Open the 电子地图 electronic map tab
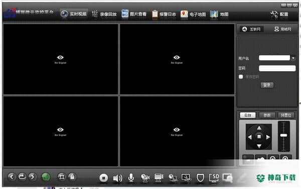The height and width of the screenshot is (189, 301). click(193, 14)
